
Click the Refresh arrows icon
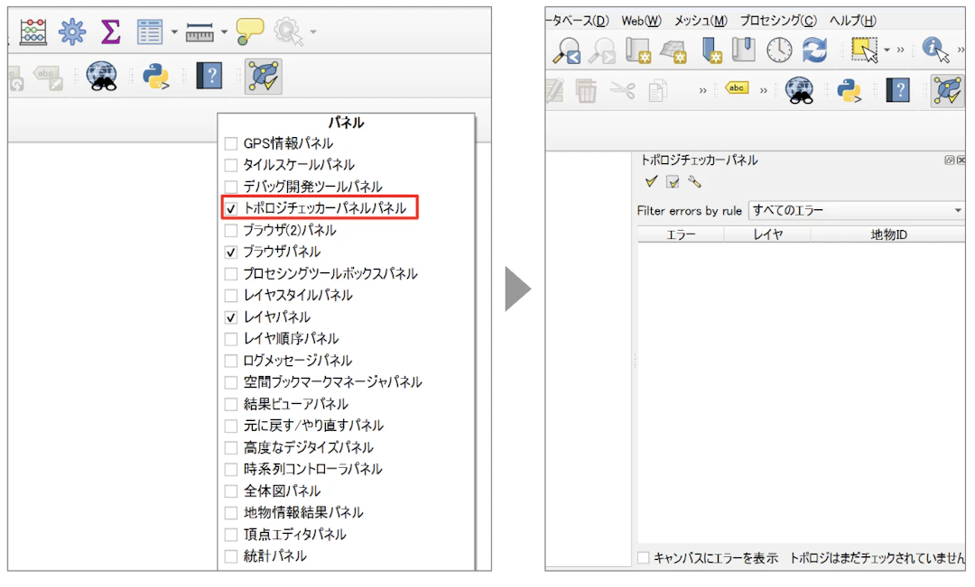pos(814,50)
